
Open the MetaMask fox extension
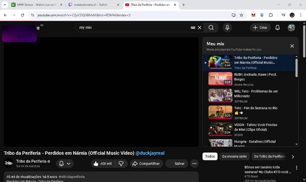[253, 15]
